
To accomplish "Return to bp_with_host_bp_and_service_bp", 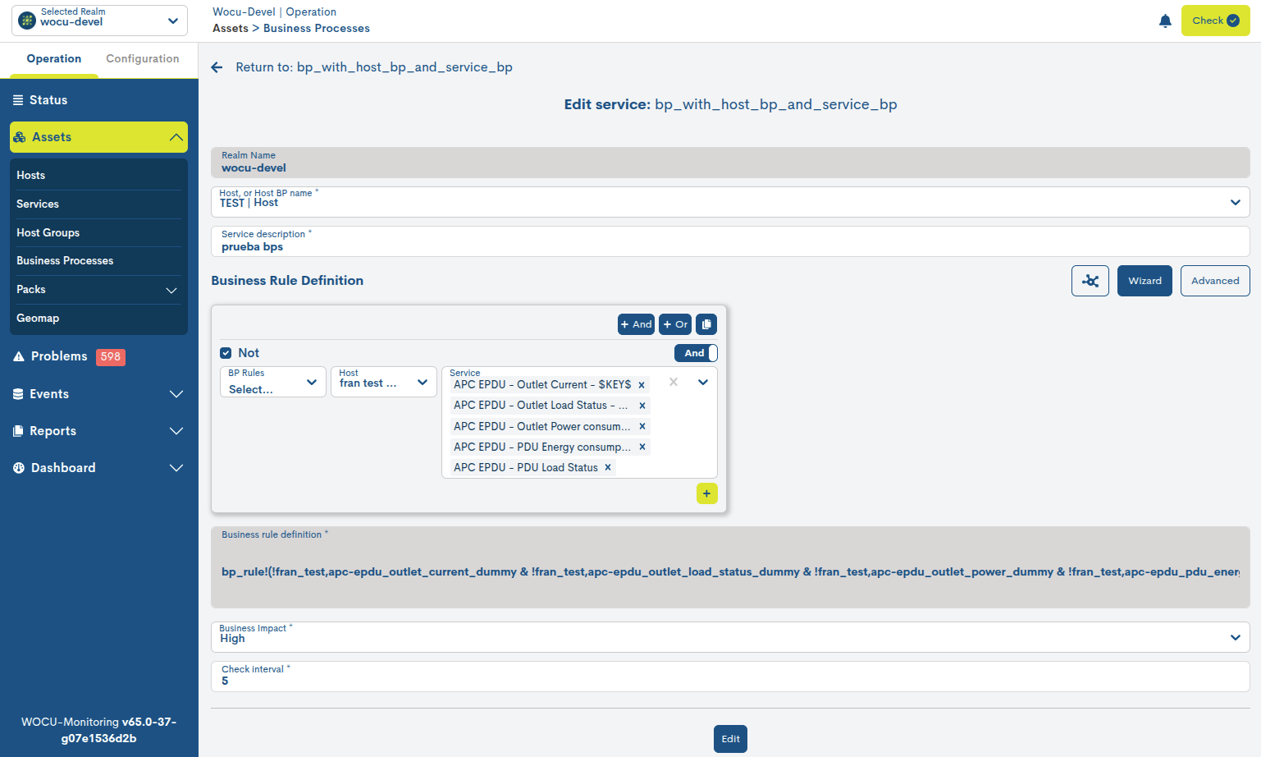I will pos(374,67).
